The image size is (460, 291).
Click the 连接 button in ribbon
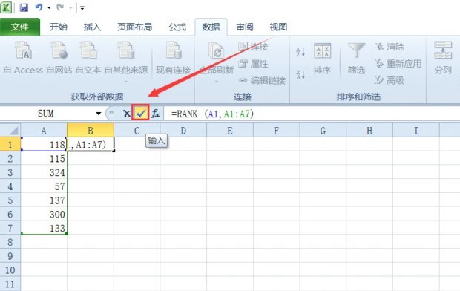coord(253,47)
